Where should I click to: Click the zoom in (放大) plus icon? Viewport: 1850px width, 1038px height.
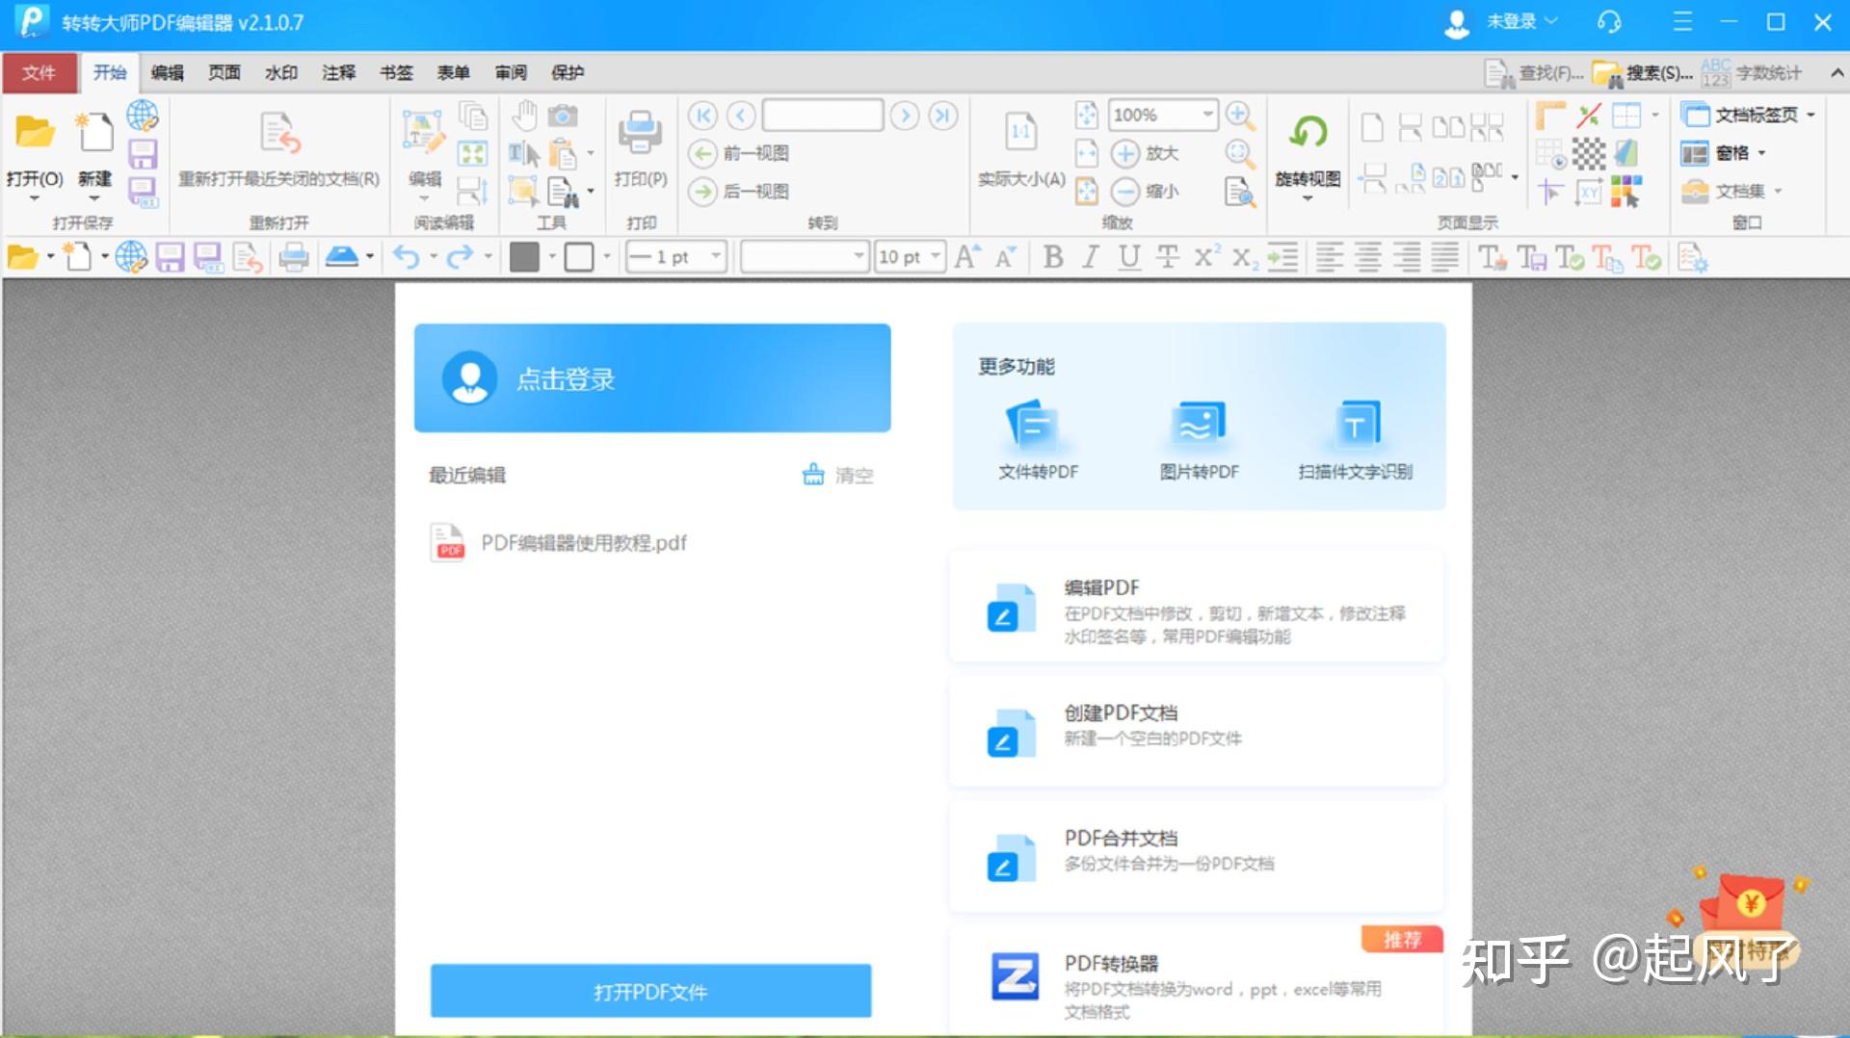coord(1125,153)
